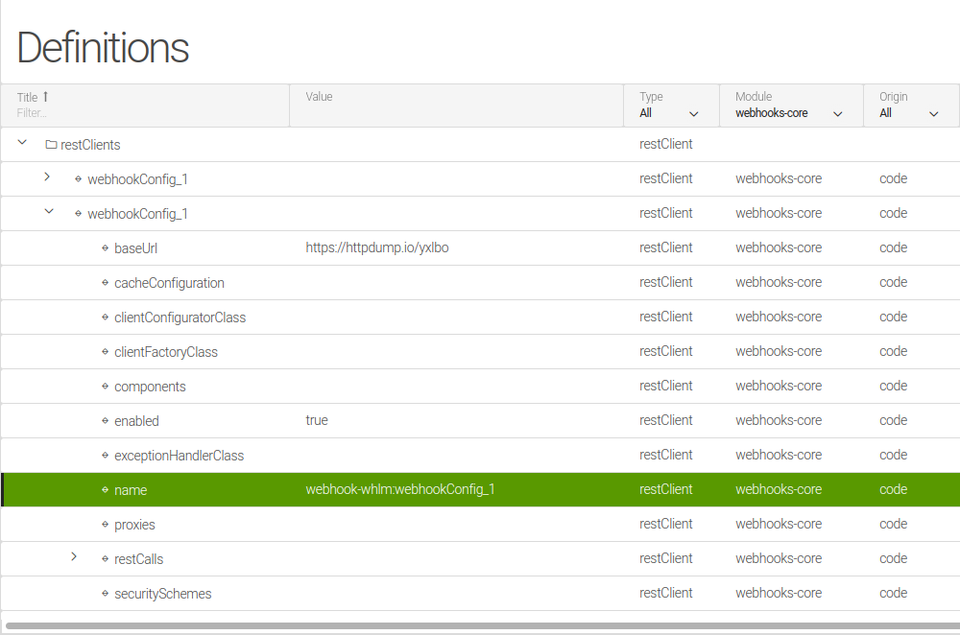
Task: Click the securitySchemes property icon
Action: click(106, 594)
